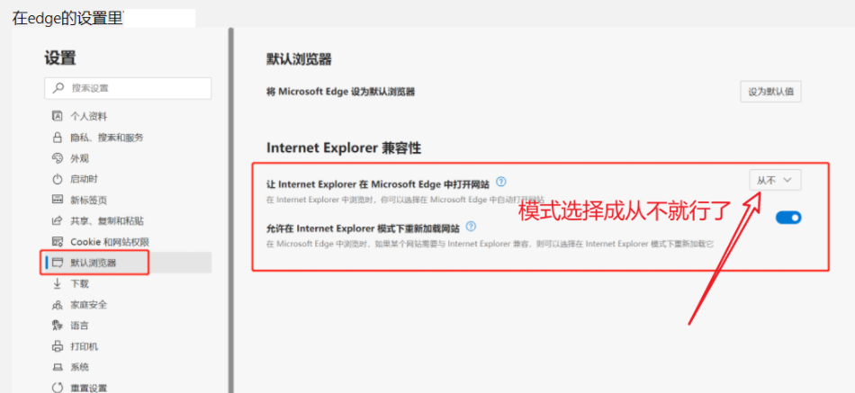Select 默认浏览器 in the sidebar

(x=128, y=263)
